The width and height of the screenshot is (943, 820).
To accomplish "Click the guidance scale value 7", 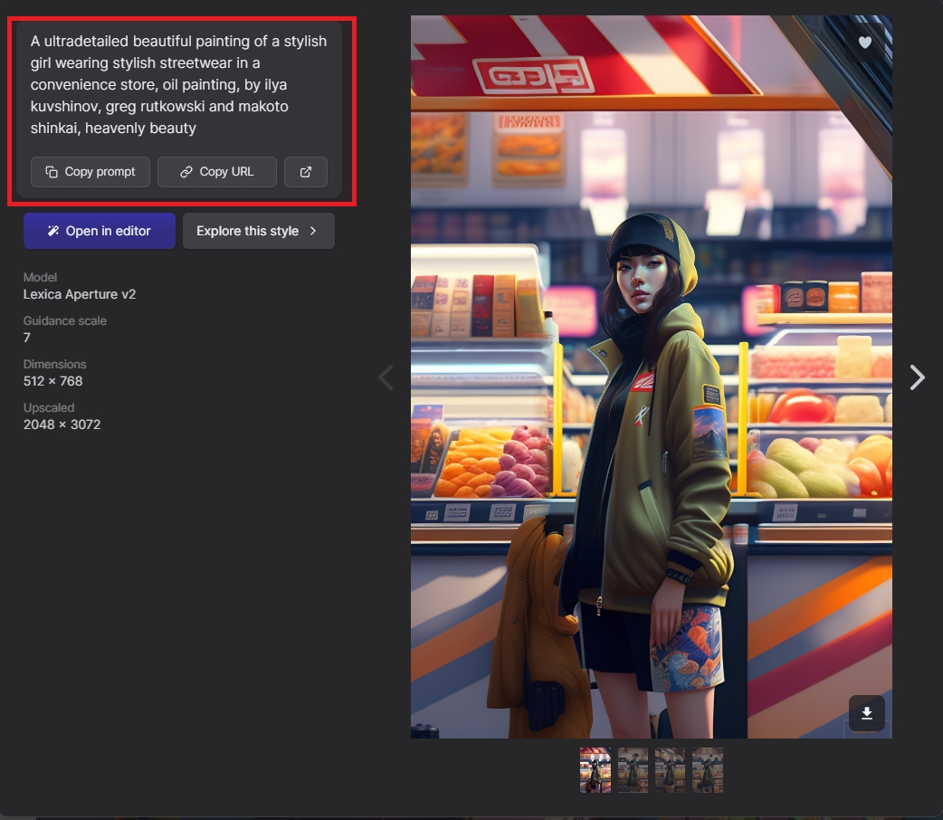I will coord(27,338).
